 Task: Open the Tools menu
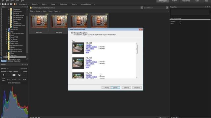point(17,1)
